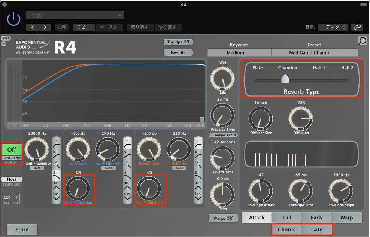
Task: Toggle the Favorite button
Action: tap(178, 52)
